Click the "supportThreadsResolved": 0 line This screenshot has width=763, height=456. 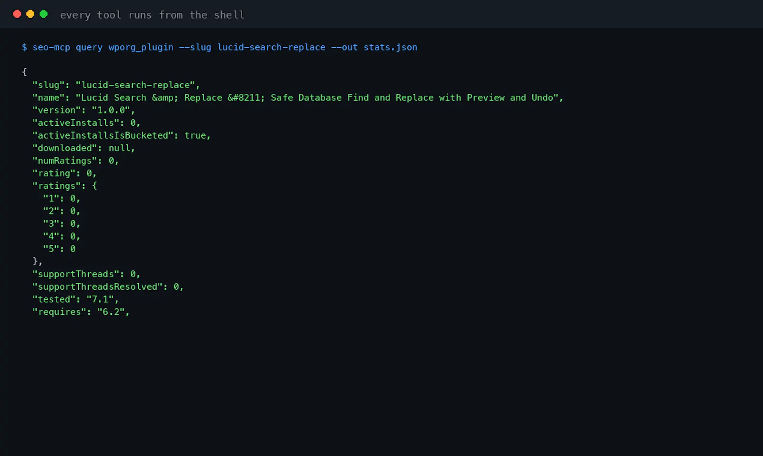pyautogui.click(x=108, y=287)
